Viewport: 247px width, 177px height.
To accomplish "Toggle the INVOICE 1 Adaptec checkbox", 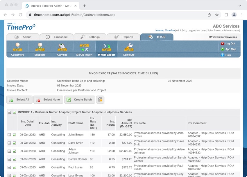I will coord(15,112).
